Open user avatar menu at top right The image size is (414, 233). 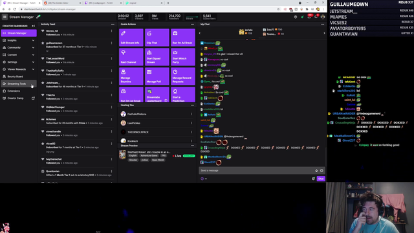click(x=323, y=17)
